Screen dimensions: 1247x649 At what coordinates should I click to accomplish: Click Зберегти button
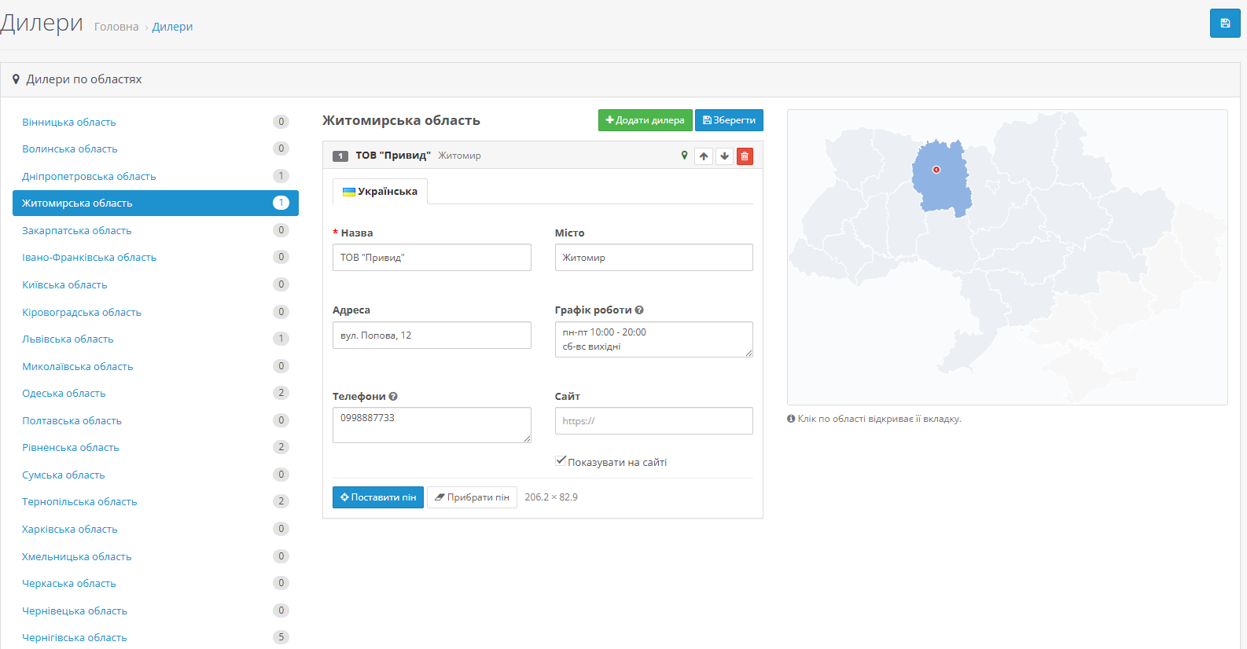coord(729,120)
